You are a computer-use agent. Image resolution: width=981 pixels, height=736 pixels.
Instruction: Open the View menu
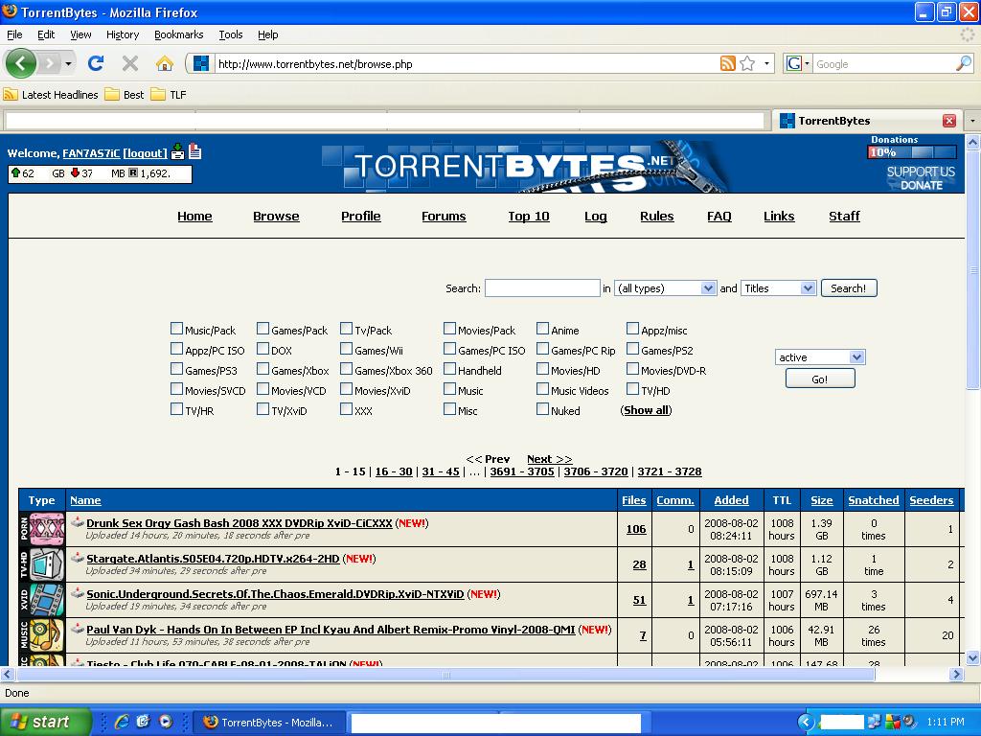tap(80, 34)
